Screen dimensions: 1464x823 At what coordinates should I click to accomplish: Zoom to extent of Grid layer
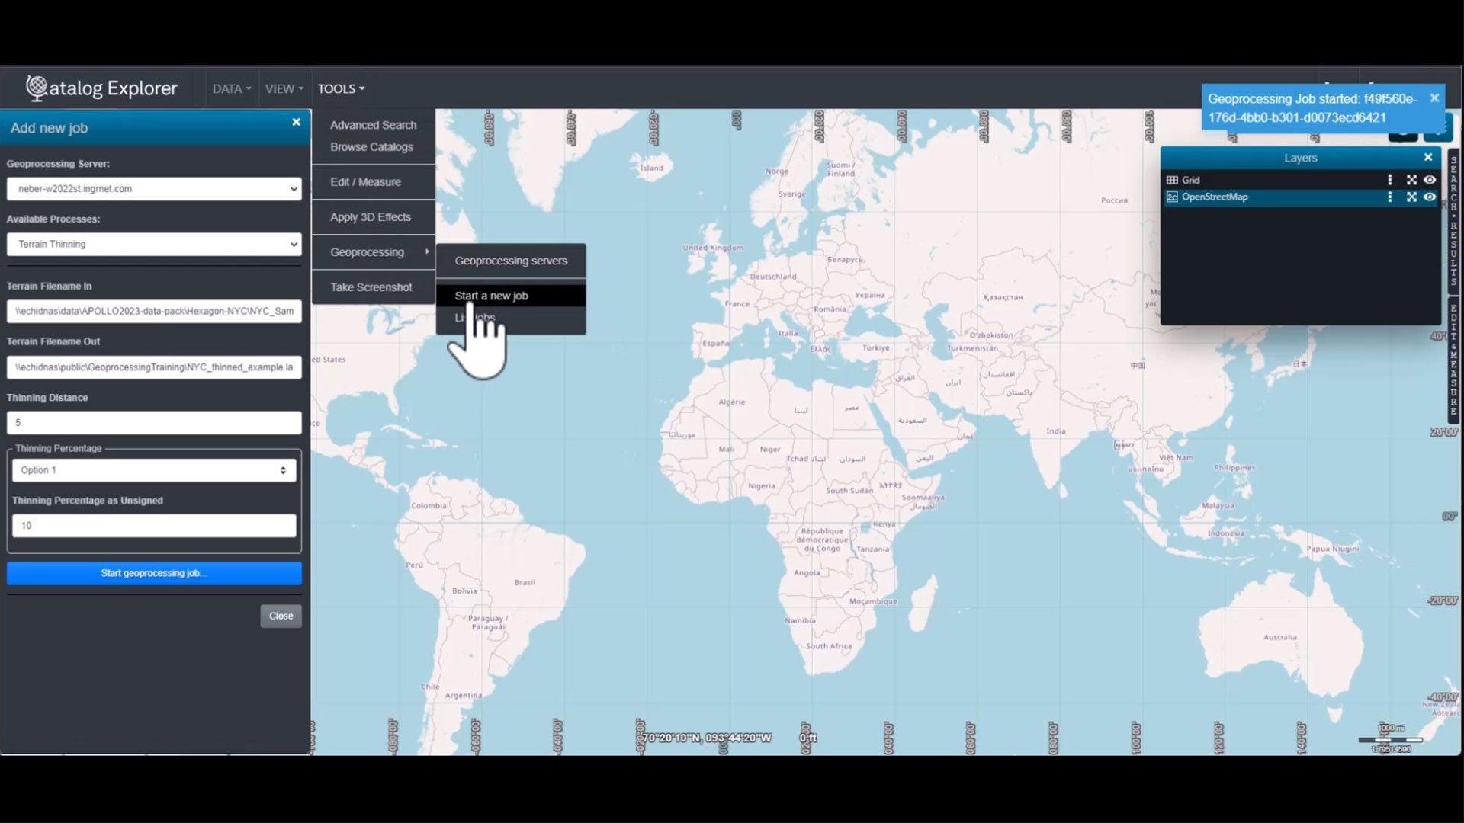coord(1411,180)
